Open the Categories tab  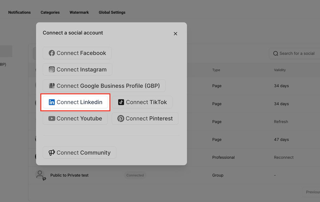(x=50, y=12)
